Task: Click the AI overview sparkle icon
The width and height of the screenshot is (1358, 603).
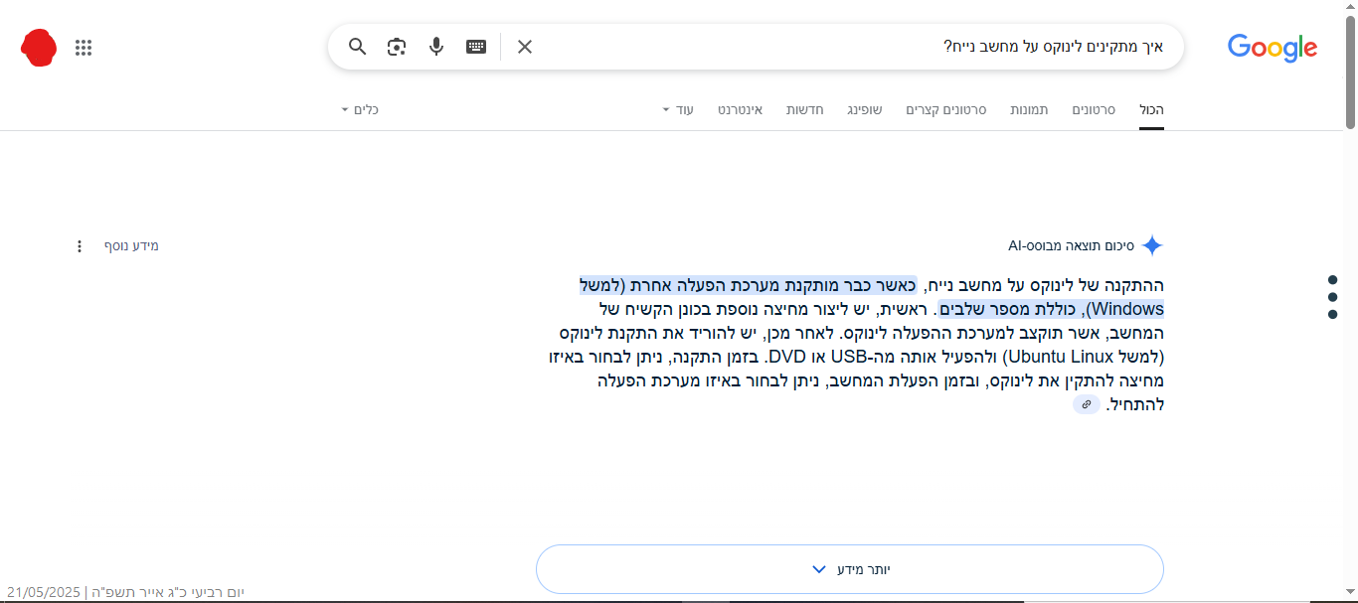Action: tap(1152, 245)
